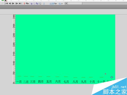Play the timeline animation

pyautogui.click(x=13, y=4)
